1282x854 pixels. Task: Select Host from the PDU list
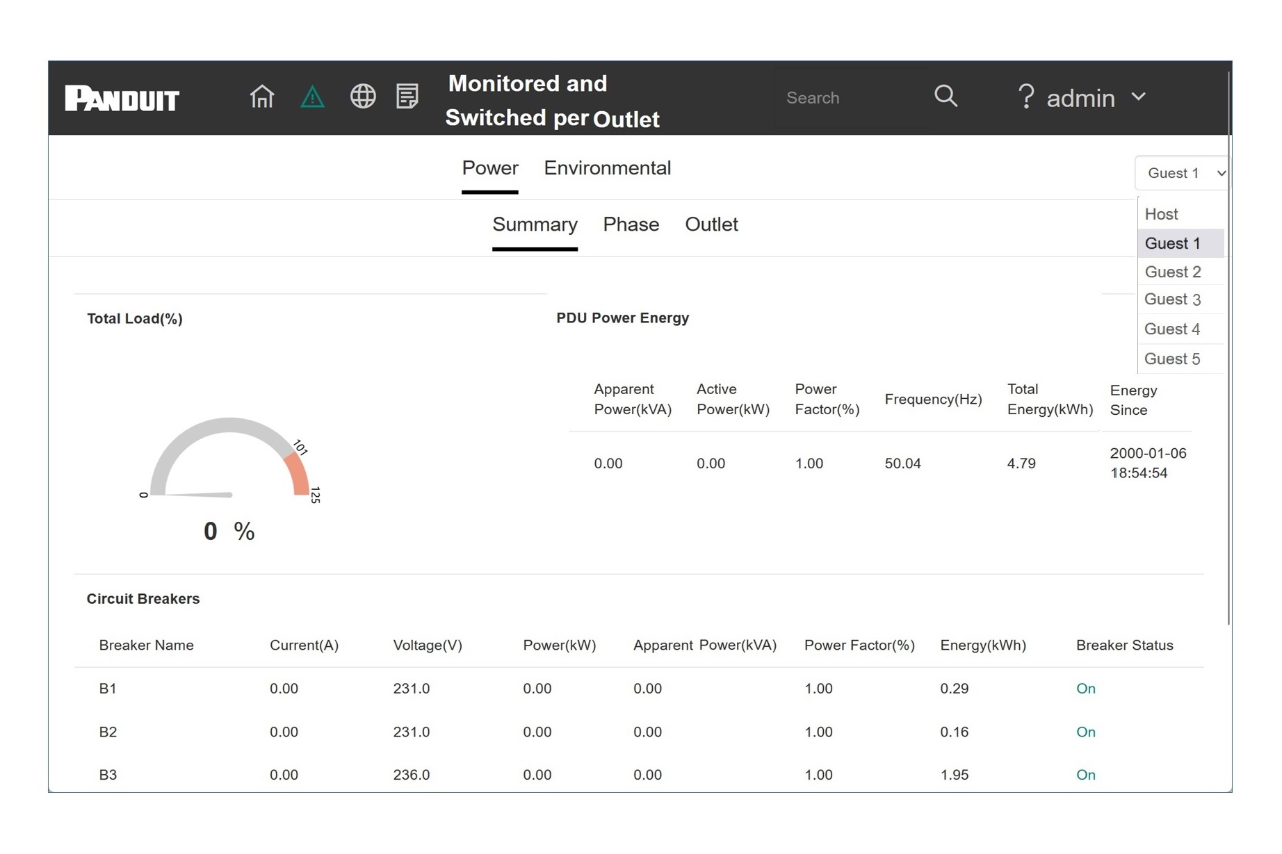click(1162, 214)
